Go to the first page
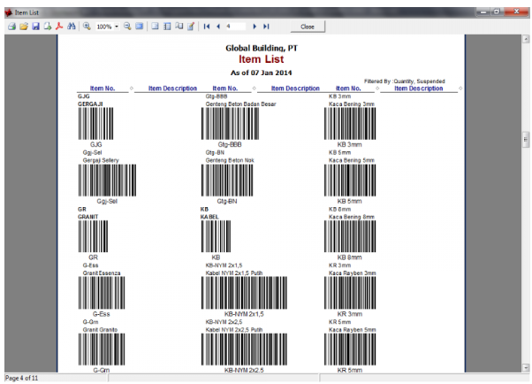This screenshot has width=532, height=384. pyautogui.click(x=208, y=27)
